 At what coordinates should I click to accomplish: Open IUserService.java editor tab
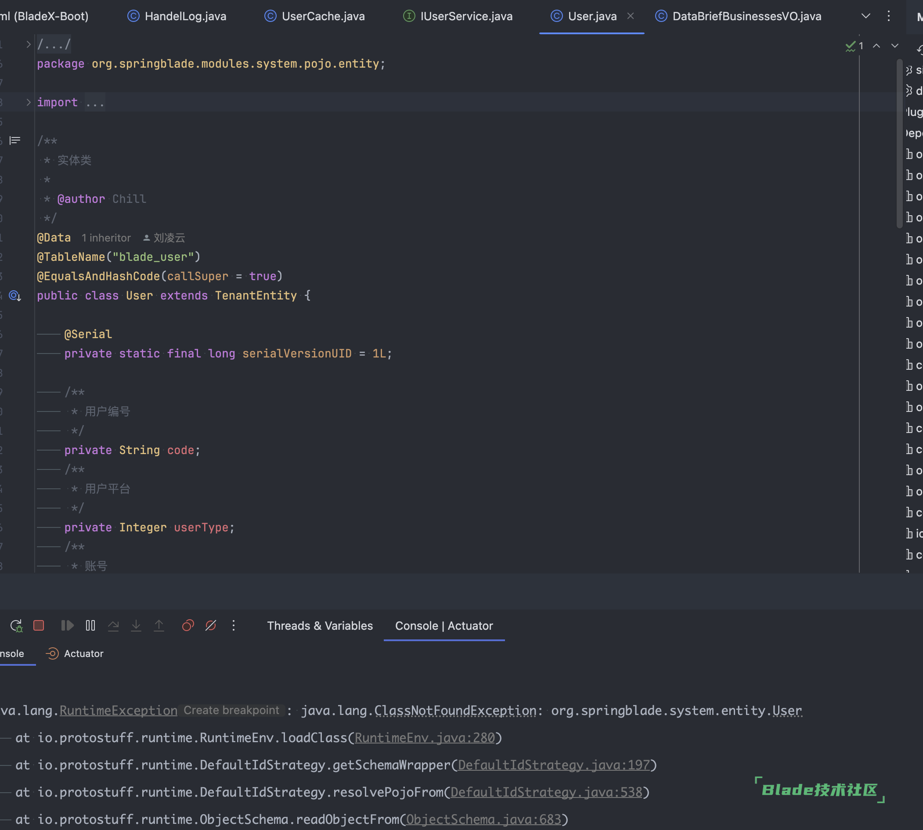coord(458,16)
